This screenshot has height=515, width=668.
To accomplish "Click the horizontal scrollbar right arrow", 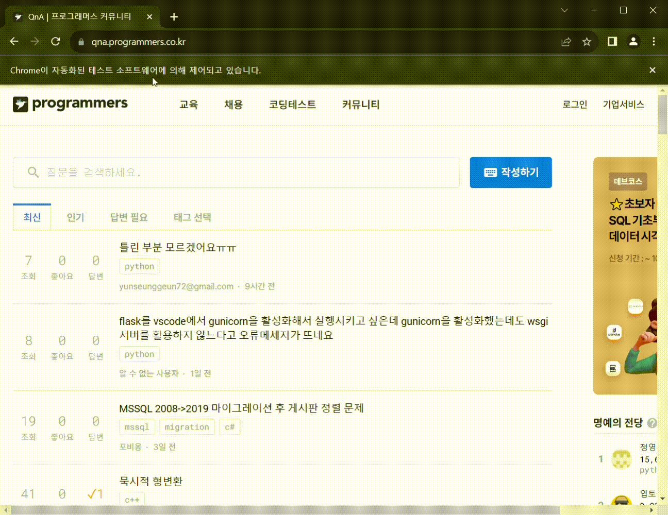I will click(652, 510).
